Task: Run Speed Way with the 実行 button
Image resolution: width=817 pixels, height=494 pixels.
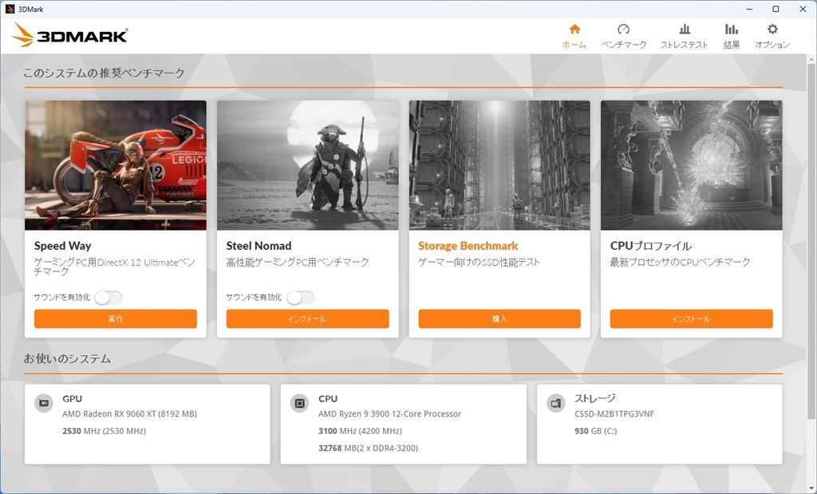Action: tap(115, 318)
